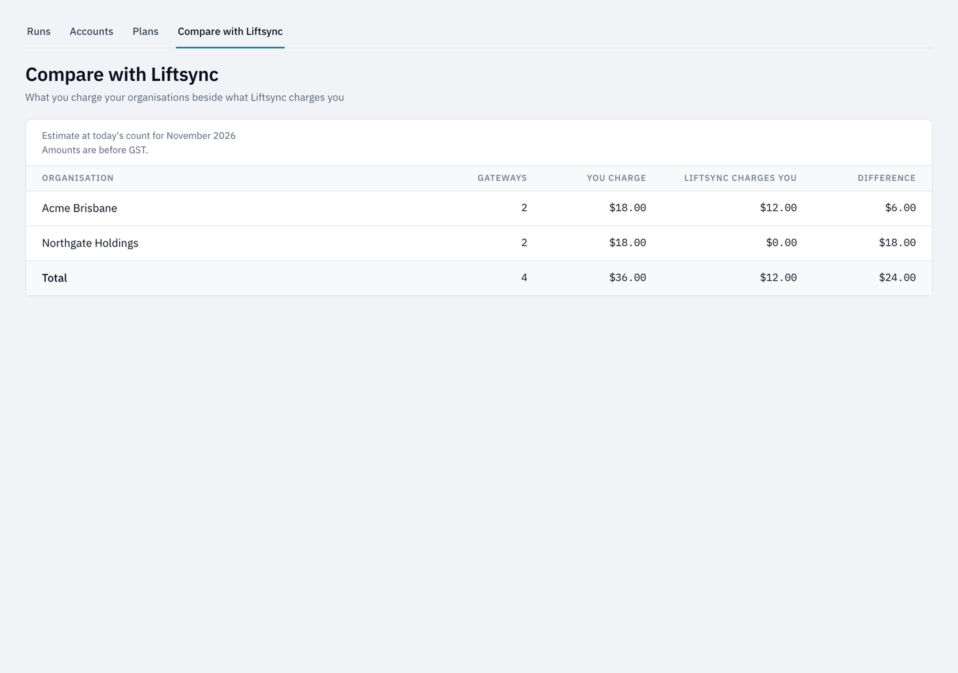The image size is (958, 673).
Task: Click Northgate Holdings' $0.00 Liftsync charge
Action: pos(781,242)
